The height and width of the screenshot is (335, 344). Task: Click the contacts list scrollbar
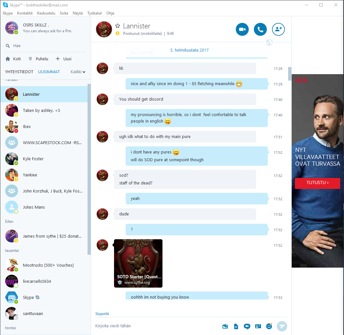(89, 169)
